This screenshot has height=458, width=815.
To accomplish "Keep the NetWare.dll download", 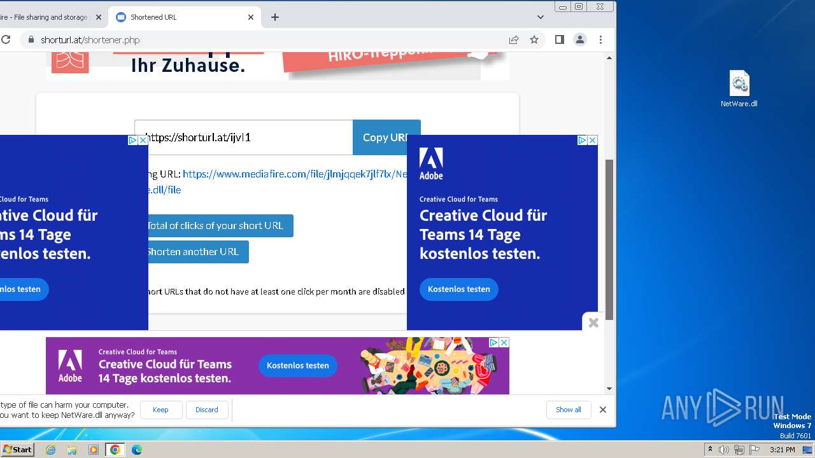I will click(160, 410).
